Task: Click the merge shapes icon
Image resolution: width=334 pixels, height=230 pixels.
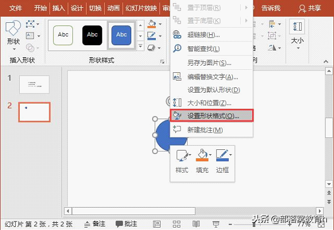Action: [30, 48]
